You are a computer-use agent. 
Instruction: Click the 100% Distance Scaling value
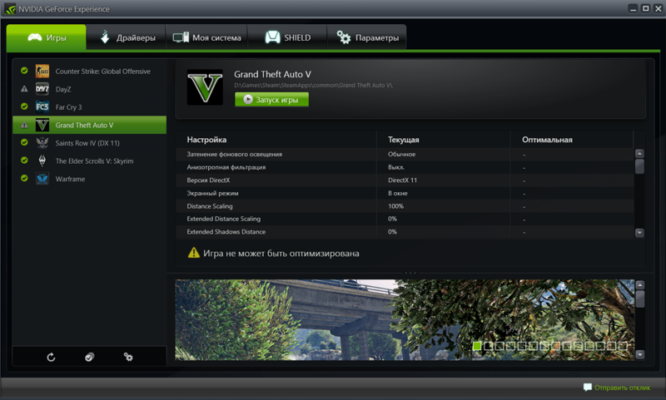pyautogui.click(x=395, y=206)
